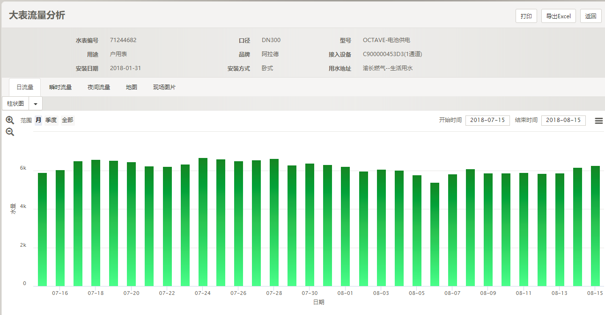Select the bar for 07-30
The image size is (605, 315).
click(x=310, y=225)
